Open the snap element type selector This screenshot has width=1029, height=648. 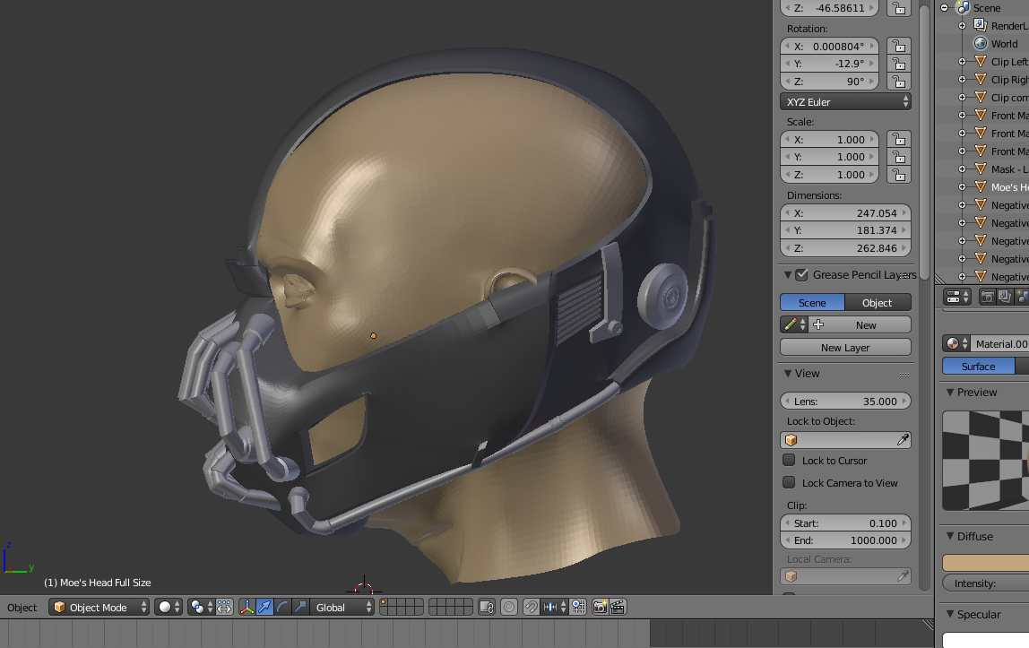[x=554, y=608]
